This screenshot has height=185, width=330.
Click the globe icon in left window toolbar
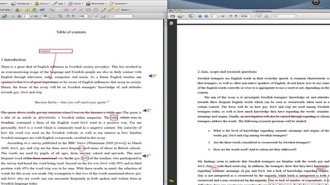coord(4,16)
